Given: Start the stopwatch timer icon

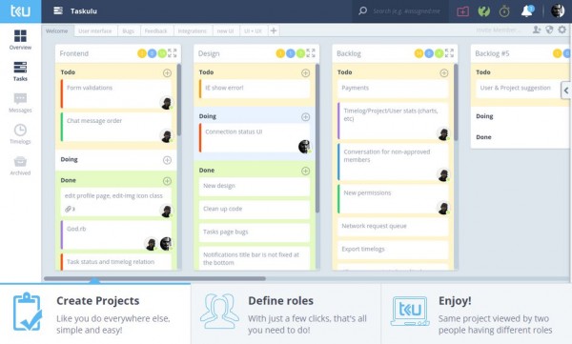Looking at the screenshot, I should (504, 11).
